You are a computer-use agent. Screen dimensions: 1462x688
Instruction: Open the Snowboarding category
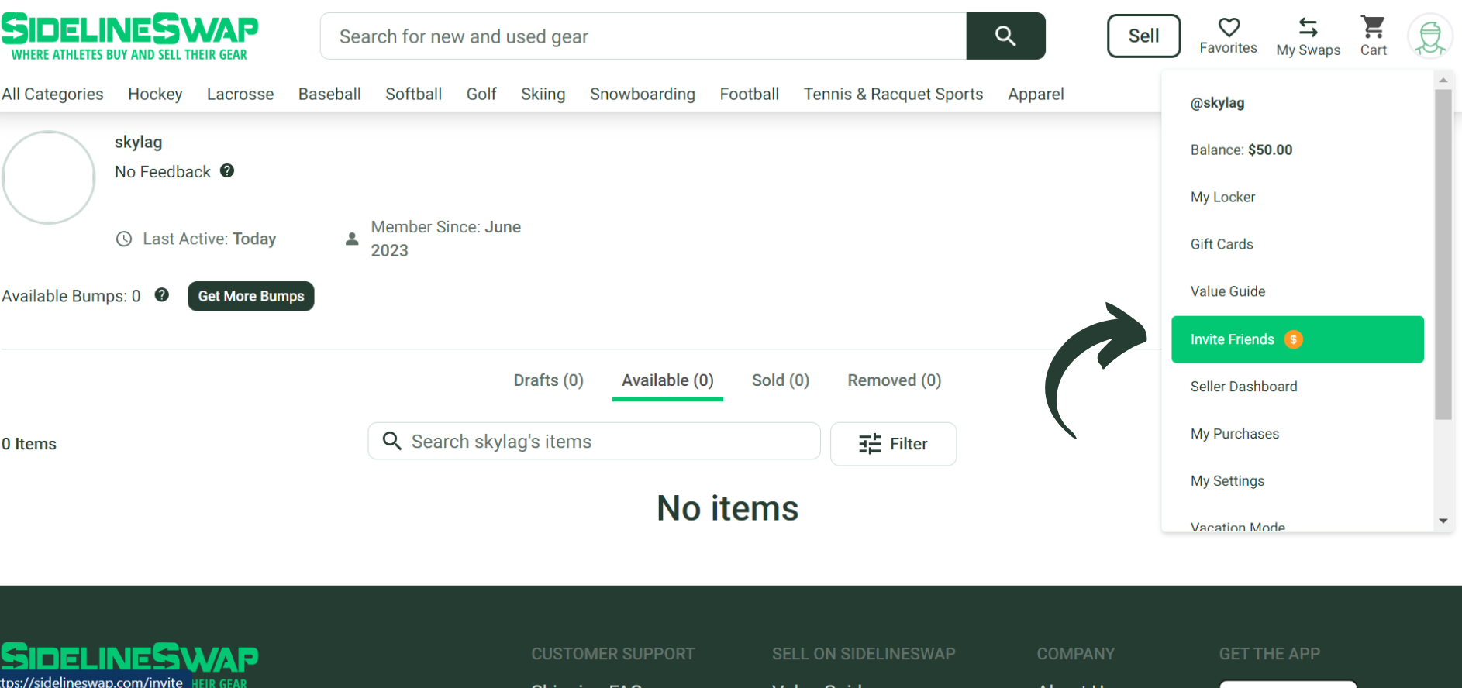pyautogui.click(x=643, y=94)
